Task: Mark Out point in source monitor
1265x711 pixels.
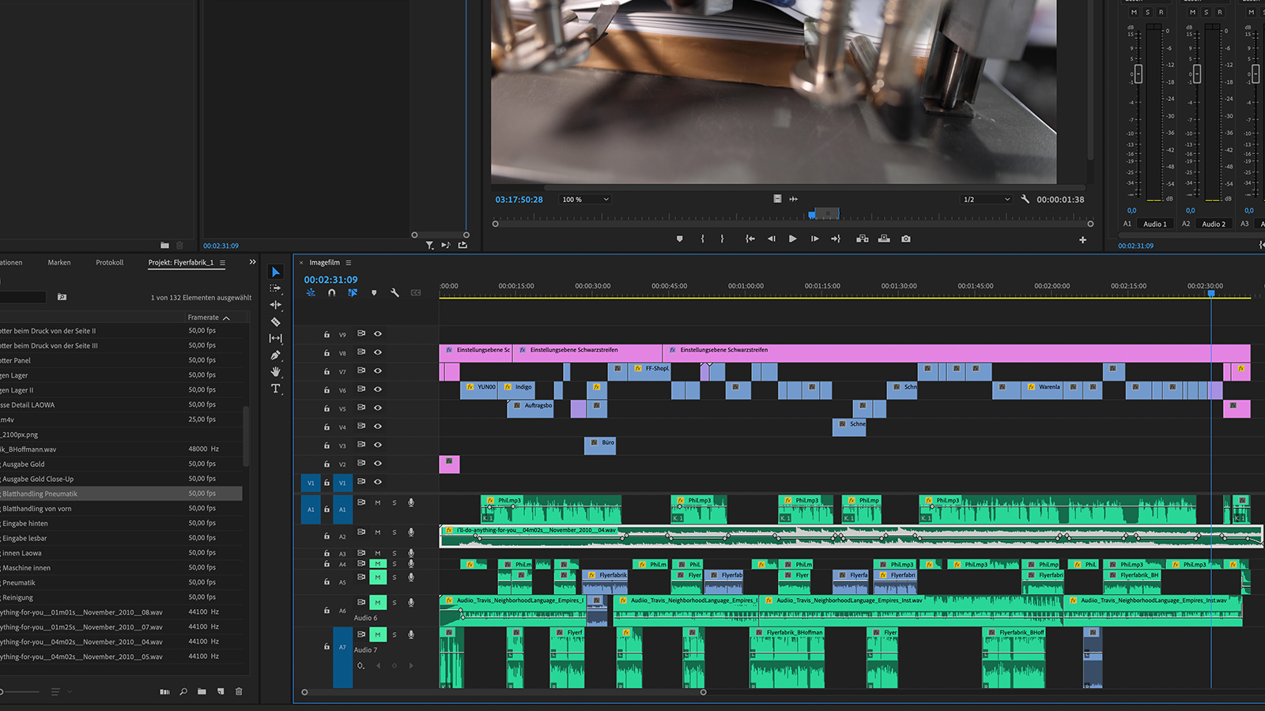Action: [x=722, y=239]
